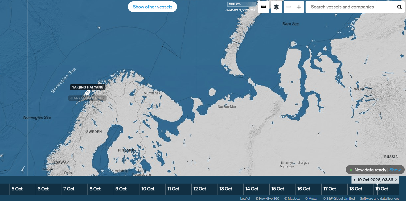
Task: Select the vessel marker near Norway
Action: (x=88, y=92)
